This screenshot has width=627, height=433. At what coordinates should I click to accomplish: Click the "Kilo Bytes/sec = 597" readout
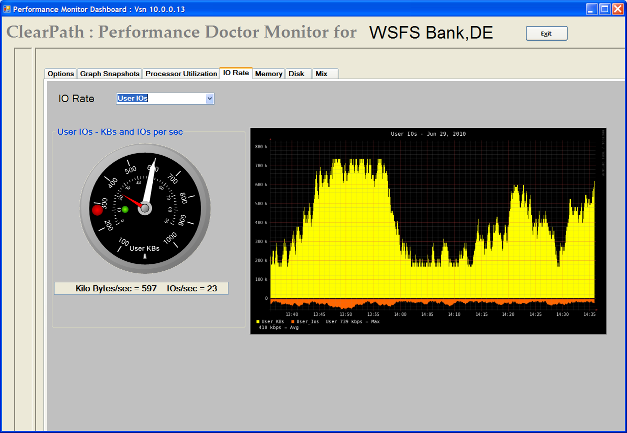116,288
